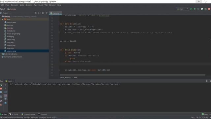Open Project panel settings gear
211x119 pixels.
point(43,13)
